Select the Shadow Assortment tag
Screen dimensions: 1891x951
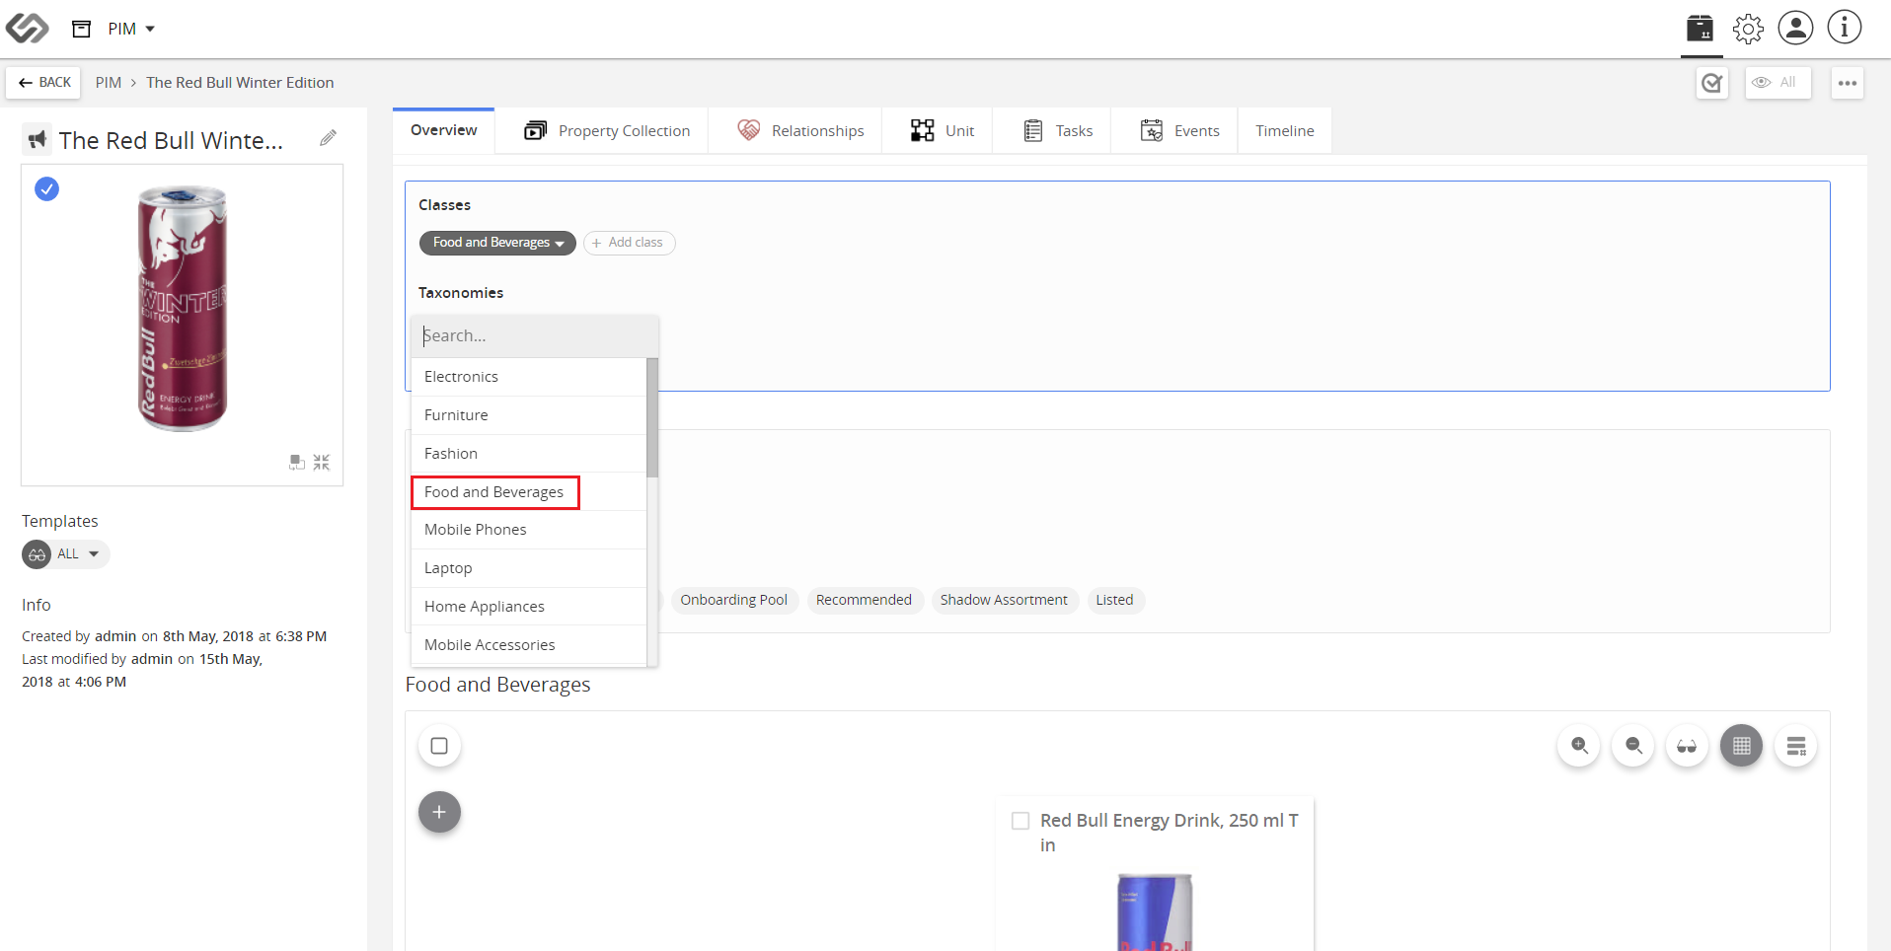tap(1004, 600)
